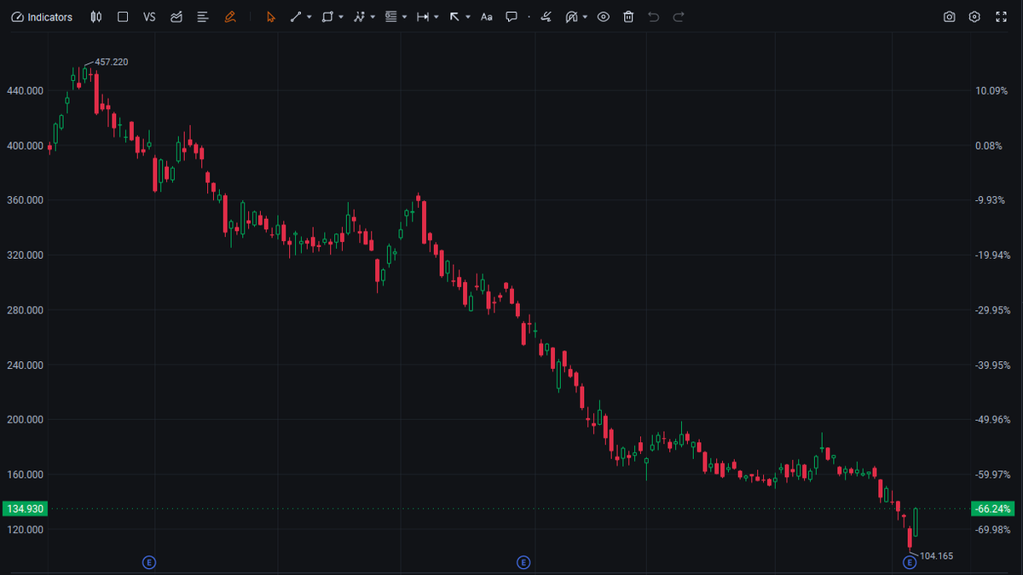Viewport: 1023px width, 575px height.
Task: Click the eraser brush tool icon
Action: click(546, 17)
